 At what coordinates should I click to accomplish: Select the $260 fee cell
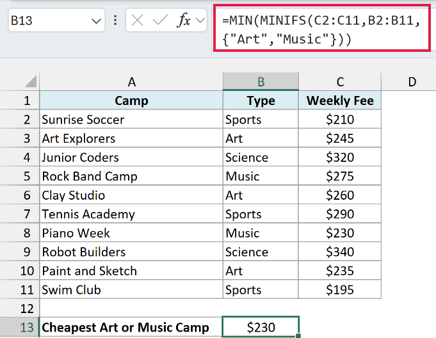tap(340, 195)
